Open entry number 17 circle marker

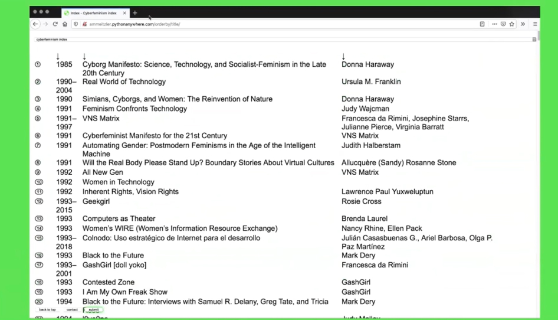tap(39, 265)
